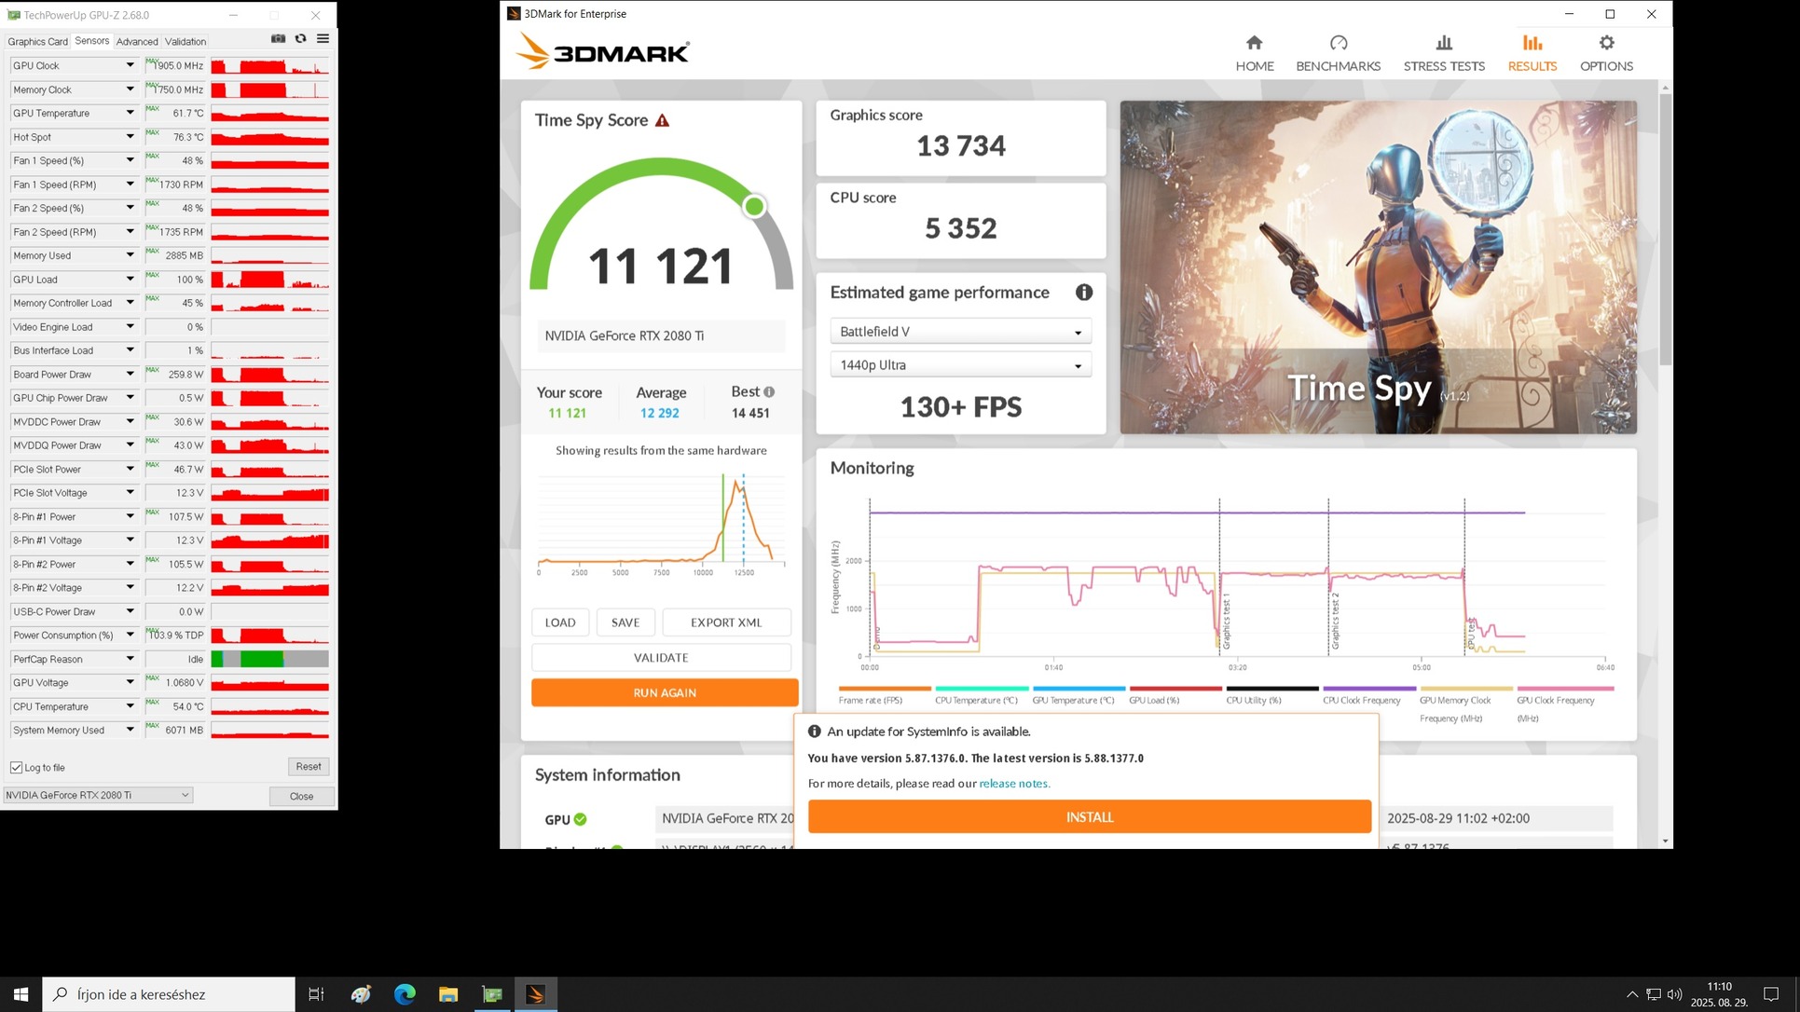Click the Best score info icon
This screenshot has width=1800, height=1012.
tap(769, 392)
